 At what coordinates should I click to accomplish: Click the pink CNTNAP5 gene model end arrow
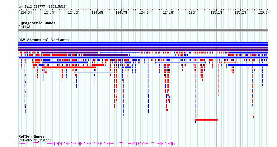(174, 144)
